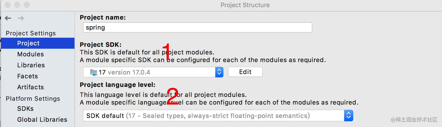Open the Modules settings page
The width and height of the screenshot is (442, 127).
pyautogui.click(x=30, y=54)
